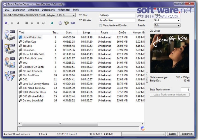Skip to next track

tap(44, 23)
